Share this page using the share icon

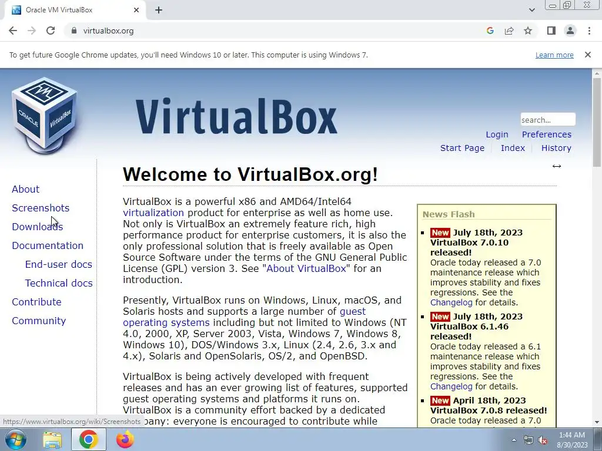tap(509, 31)
